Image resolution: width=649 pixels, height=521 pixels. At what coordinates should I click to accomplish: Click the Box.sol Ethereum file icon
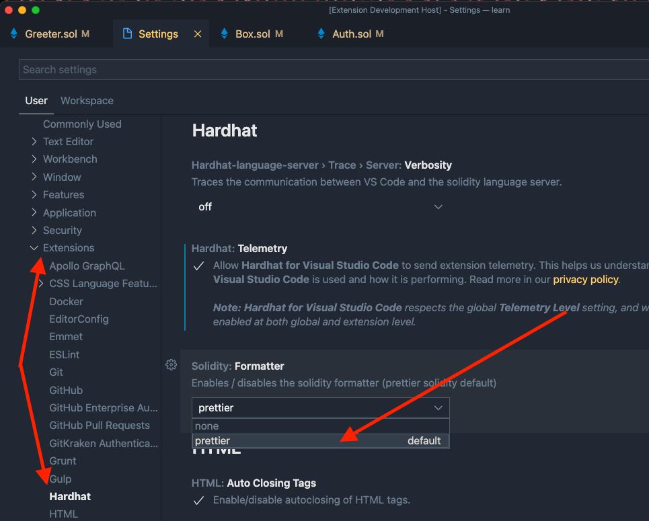coord(225,34)
